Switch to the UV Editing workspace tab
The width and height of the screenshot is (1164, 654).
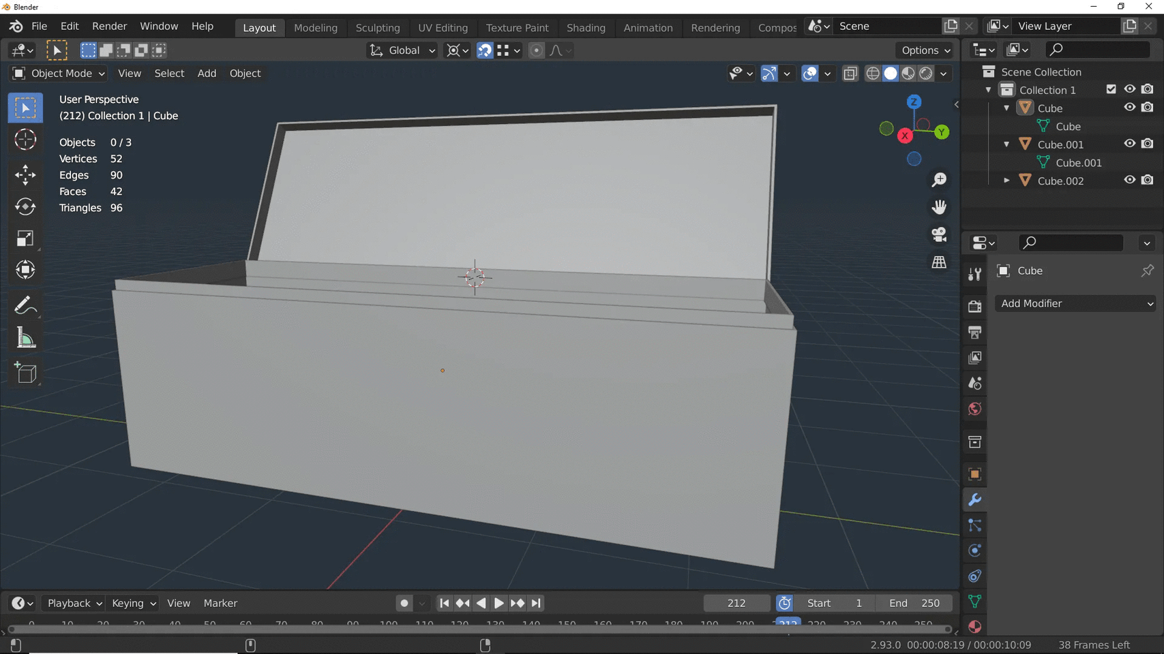click(x=443, y=27)
